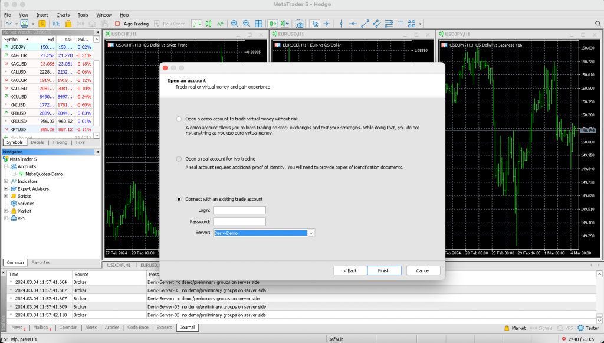Open the Server dropdown list
Screen dimensions: 604x343
(311, 233)
